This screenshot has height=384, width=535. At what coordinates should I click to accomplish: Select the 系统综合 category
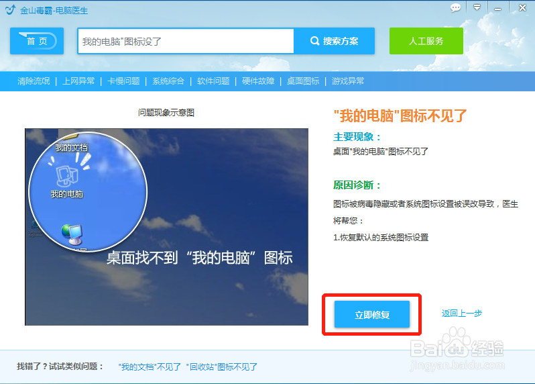point(168,81)
